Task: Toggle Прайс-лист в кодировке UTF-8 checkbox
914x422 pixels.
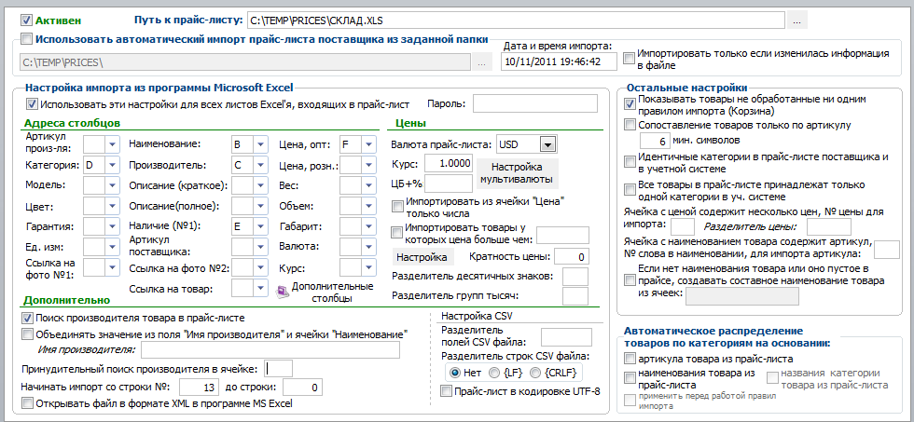Action: pos(447,391)
